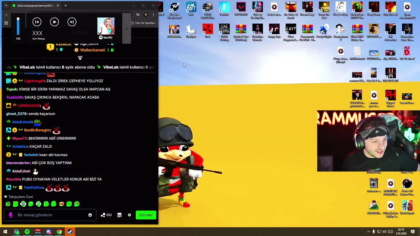The image size is (420, 236).
Task: Open chat settings gear
Action: coord(129,215)
